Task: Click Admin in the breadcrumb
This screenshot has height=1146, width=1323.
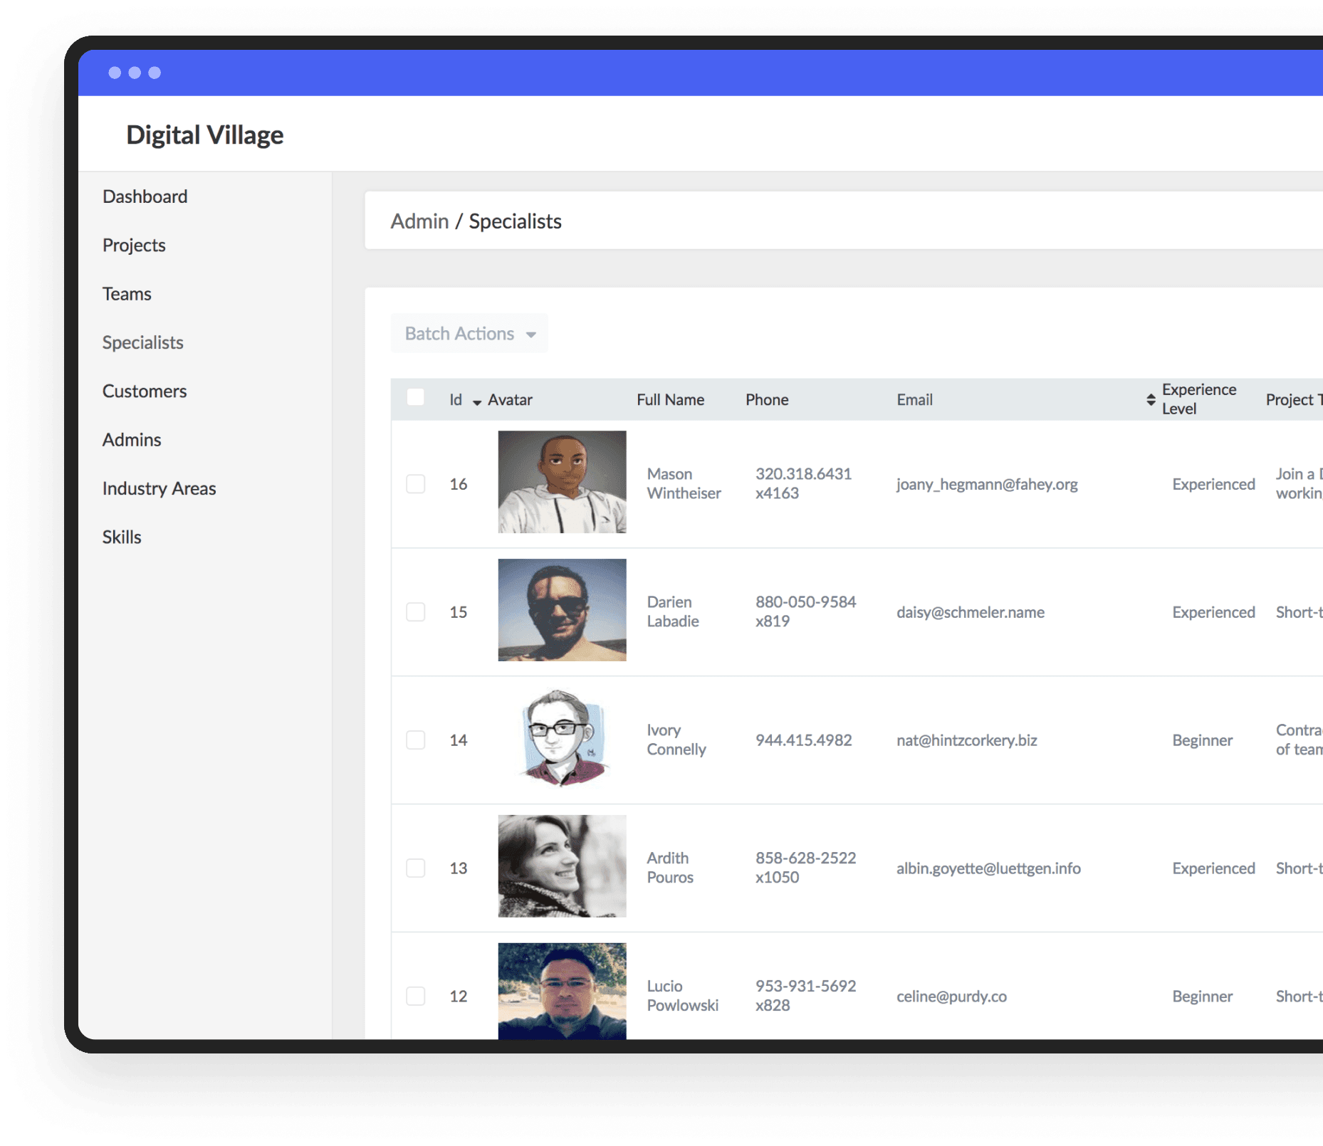Action: pyautogui.click(x=419, y=221)
